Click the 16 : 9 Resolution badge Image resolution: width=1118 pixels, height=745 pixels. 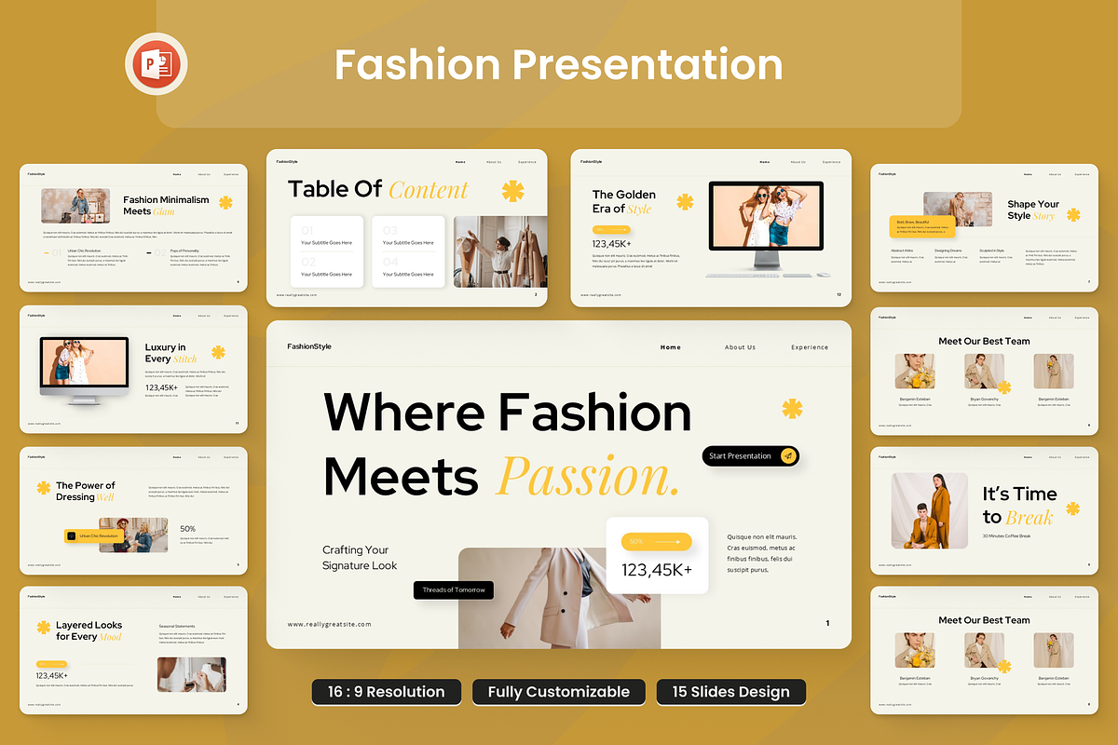click(x=386, y=691)
